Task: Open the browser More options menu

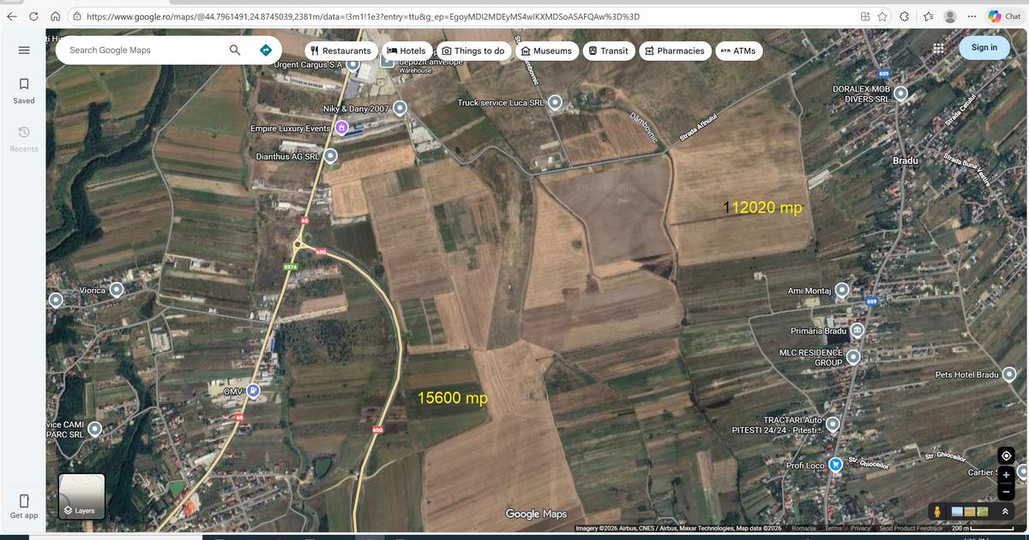Action: click(x=972, y=15)
